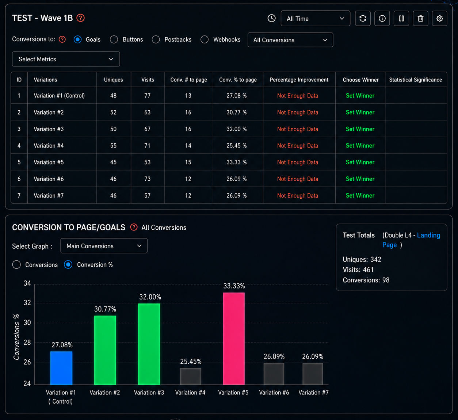Click the TEST - Wave 1B title
The width and height of the screenshot is (458, 420).
pos(42,18)
